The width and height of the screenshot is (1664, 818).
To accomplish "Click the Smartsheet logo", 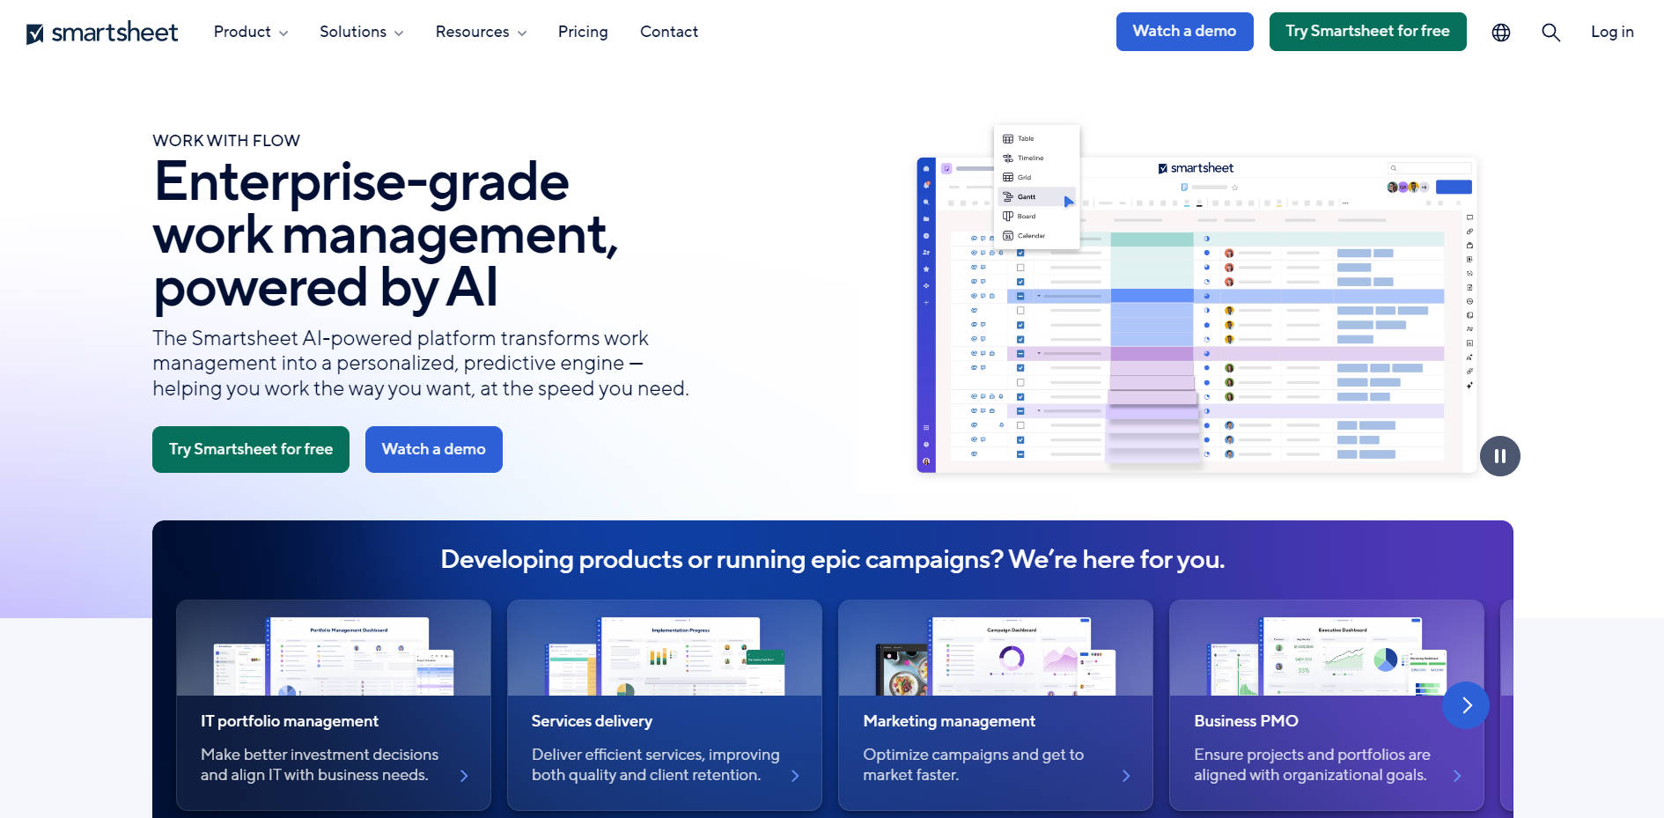I will pos(101,32).
